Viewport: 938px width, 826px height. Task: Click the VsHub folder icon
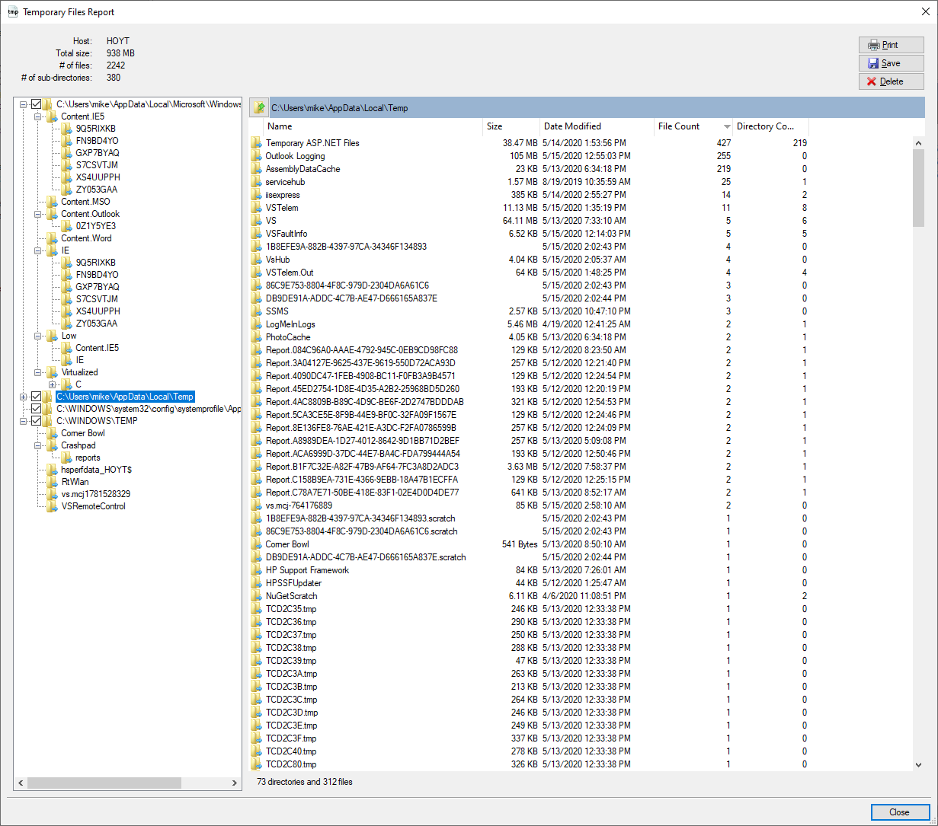coord(257,260)
